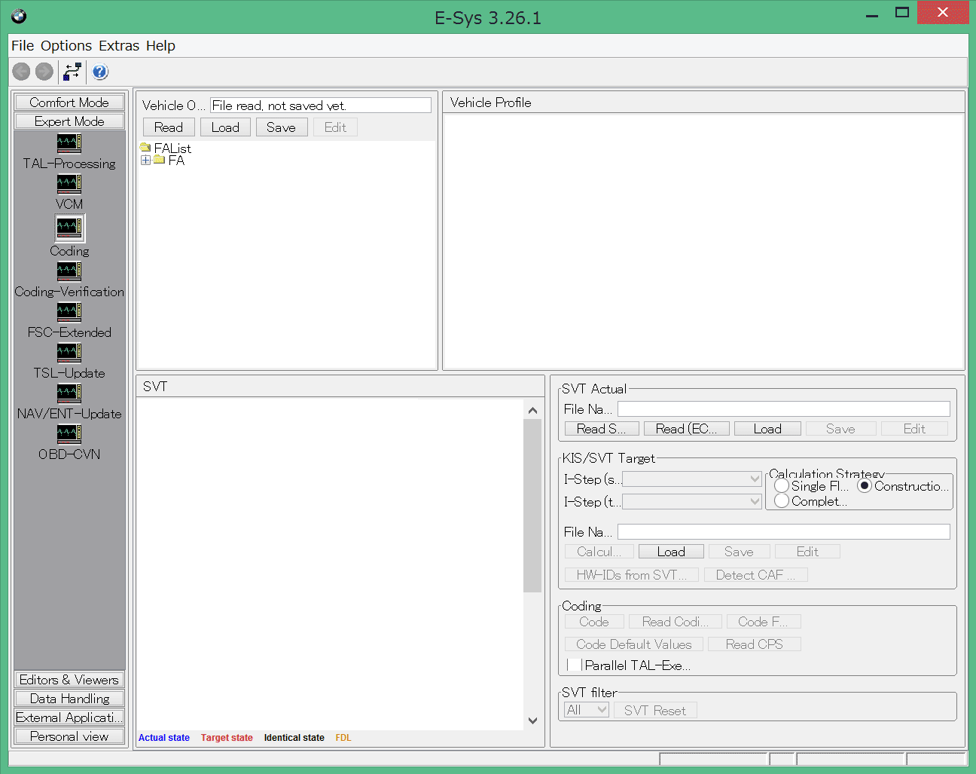976x774 pixels.
Task: Open the TAL-Processing module icon
Action: pos(69,142)
